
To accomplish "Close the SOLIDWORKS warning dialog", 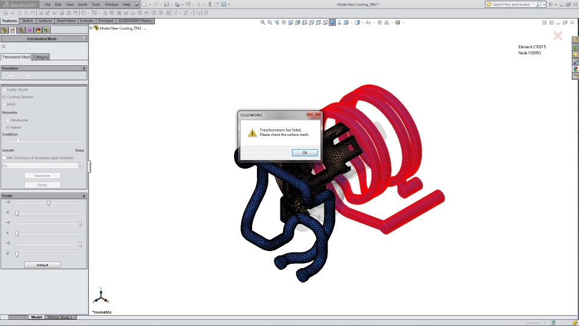I will 314,114.
